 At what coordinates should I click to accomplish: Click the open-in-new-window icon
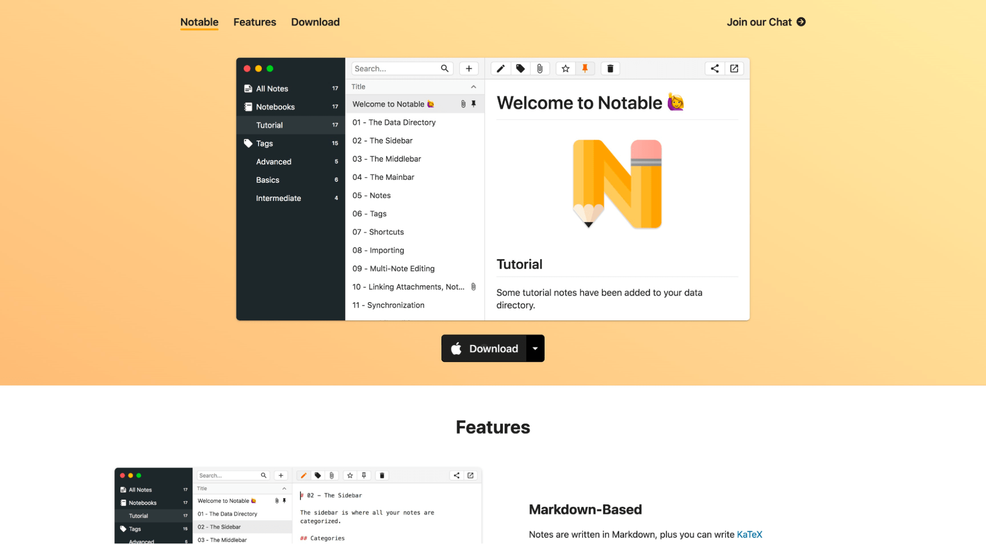[734, 69]
